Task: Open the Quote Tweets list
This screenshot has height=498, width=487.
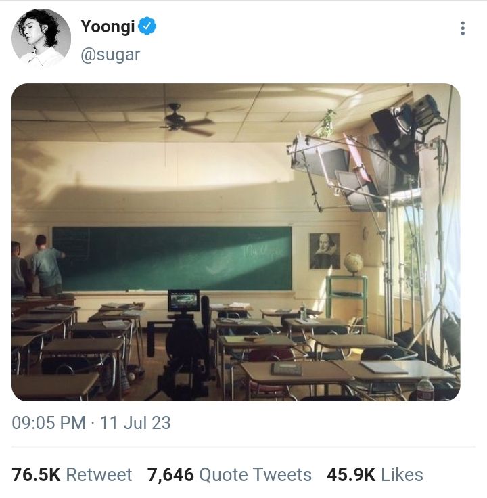Action: [255, 474]
